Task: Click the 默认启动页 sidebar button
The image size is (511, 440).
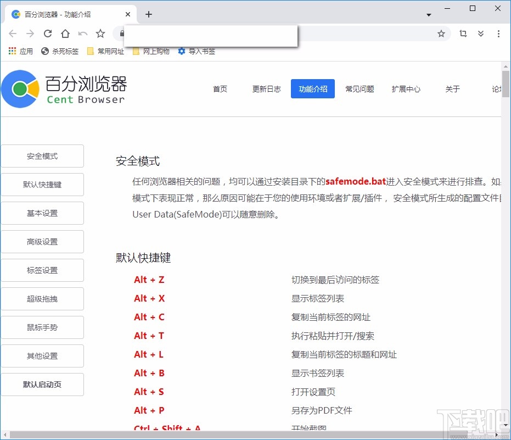Action: (x=42, y=384)
